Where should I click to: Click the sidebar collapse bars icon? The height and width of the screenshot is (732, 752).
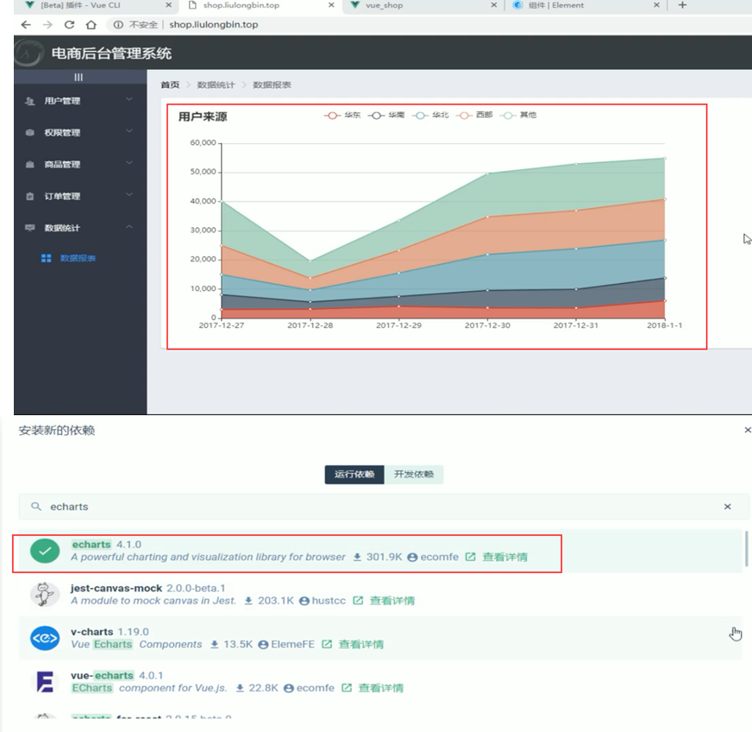click(x=78, y=78)
